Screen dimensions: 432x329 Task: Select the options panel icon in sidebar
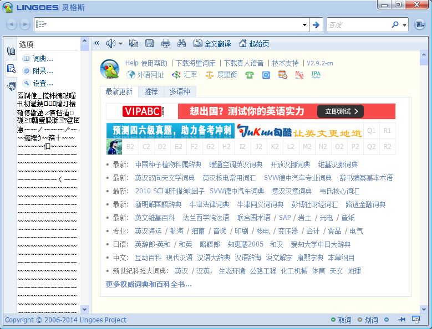11,69
